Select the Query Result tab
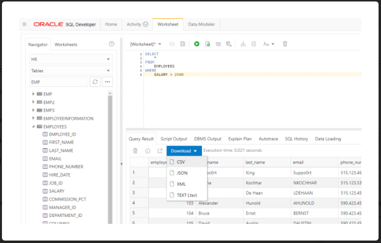The height and width of the screenshot is (243, 381). tap(141, 139)
